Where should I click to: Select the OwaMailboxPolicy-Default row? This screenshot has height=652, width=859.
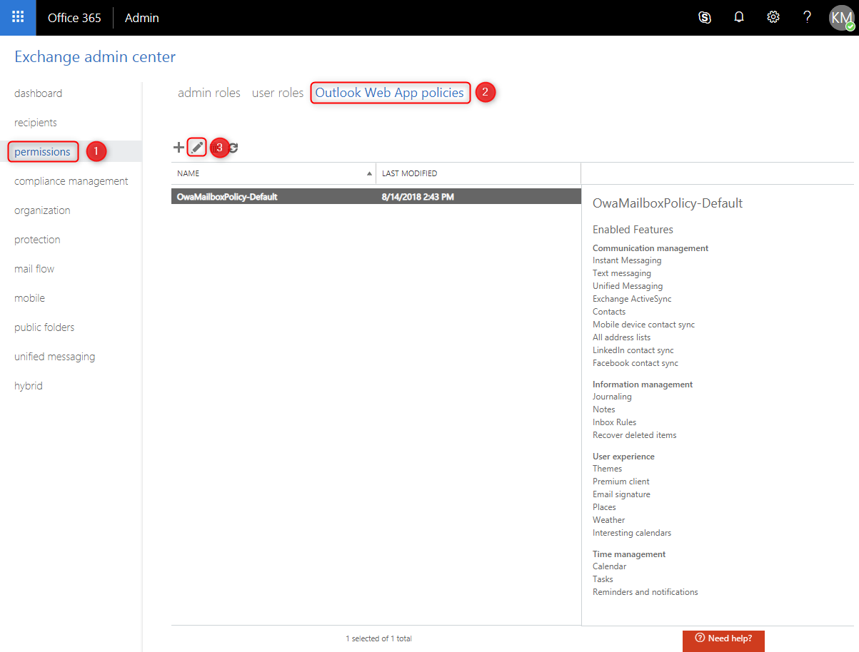[376, 197]
